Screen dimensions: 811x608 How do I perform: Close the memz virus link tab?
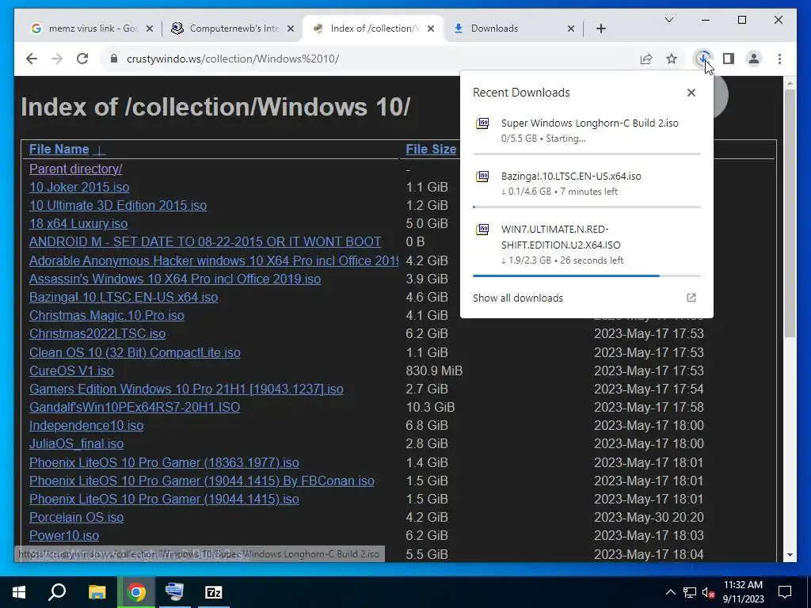tap(150, 28)
